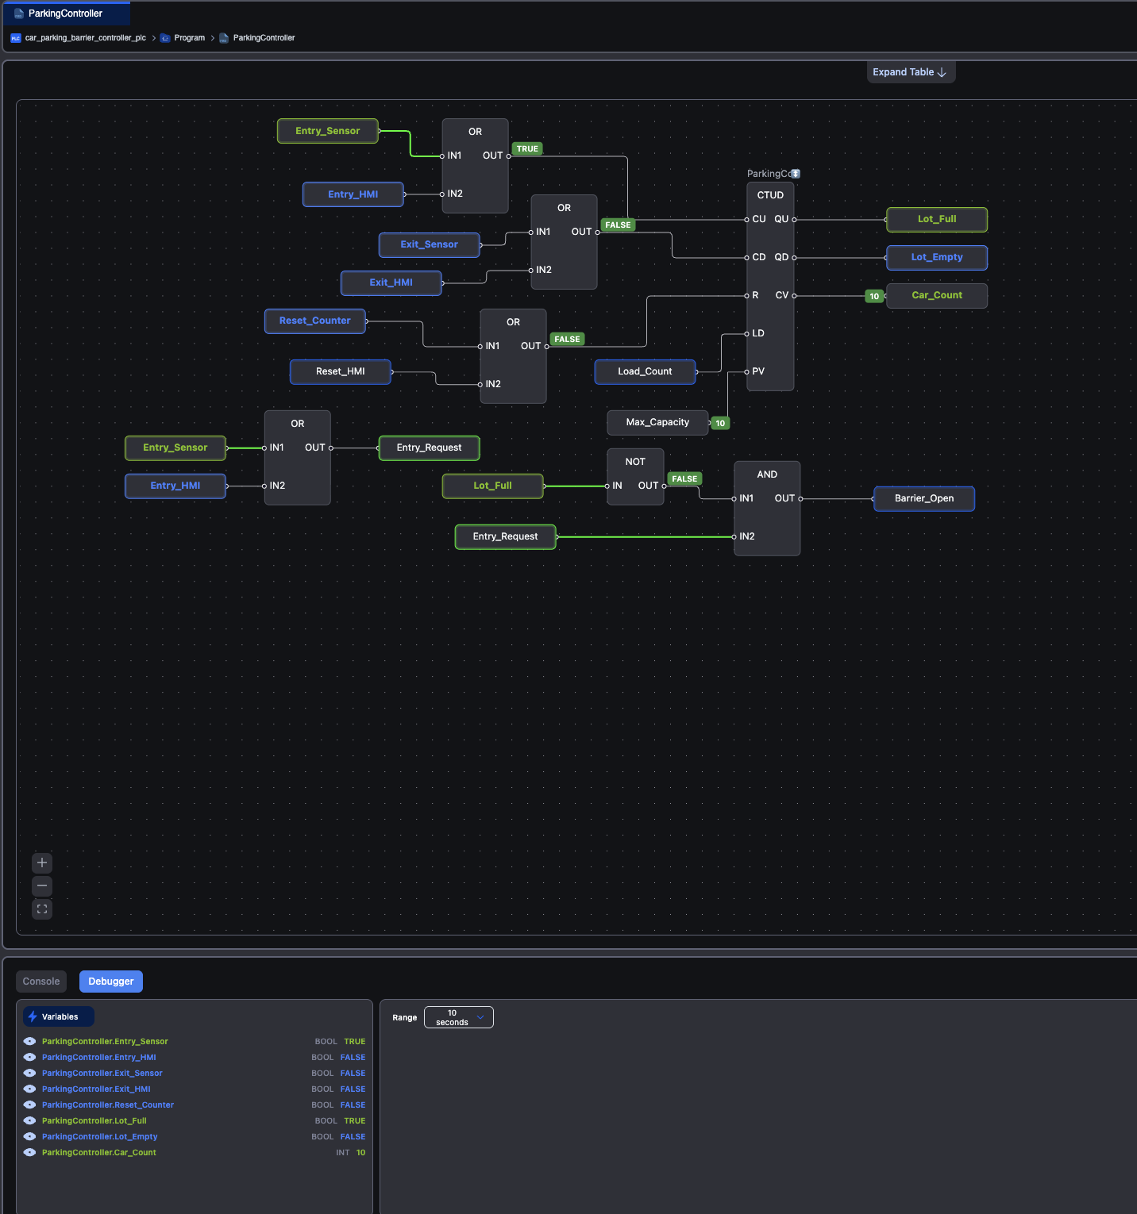Expand the variables table
Viewport: 1137px width, 1214px height.
(911, 72)
